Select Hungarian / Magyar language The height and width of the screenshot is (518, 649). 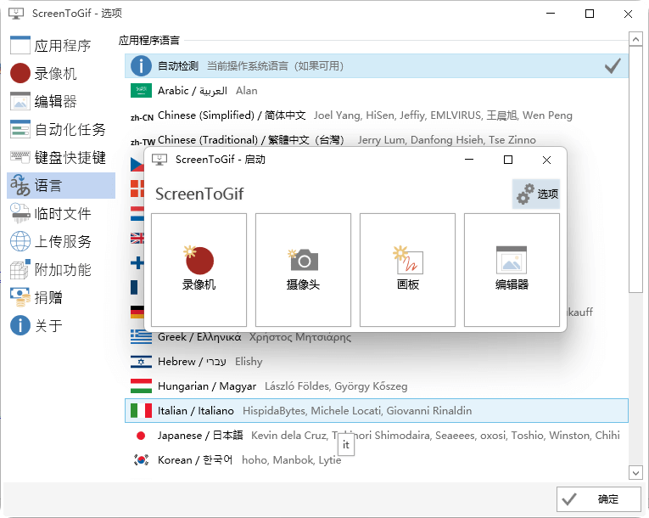376,386
